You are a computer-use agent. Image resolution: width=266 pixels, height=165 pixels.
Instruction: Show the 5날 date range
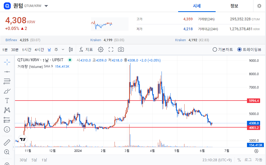pos(34,160)
